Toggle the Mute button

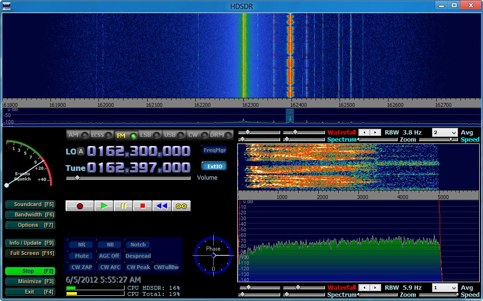click(82, 256)
